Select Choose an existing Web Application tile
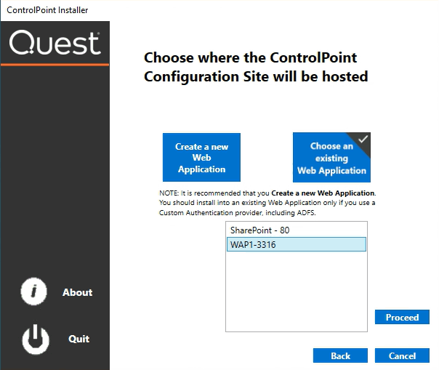This screenshot has height=370, width=439. point(331,158)
